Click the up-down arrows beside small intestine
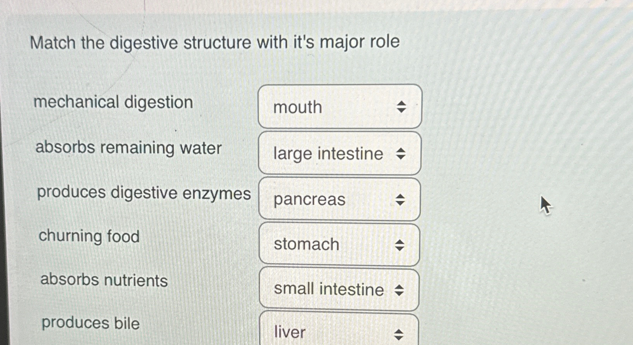Image resolution: width=633 pixels, height=345 pixels. click(x=398, y=290)
